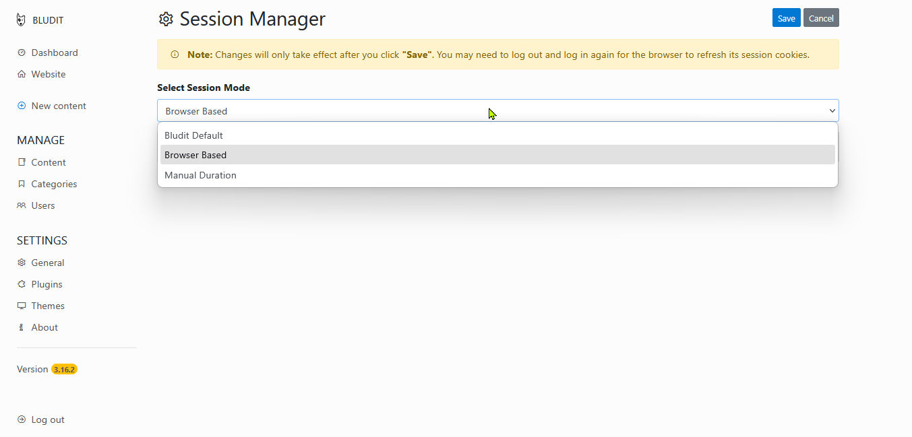This screenshot has height=437, width=912.
Task: Click the BLUDIT logo link
Action: pos(42,20)
